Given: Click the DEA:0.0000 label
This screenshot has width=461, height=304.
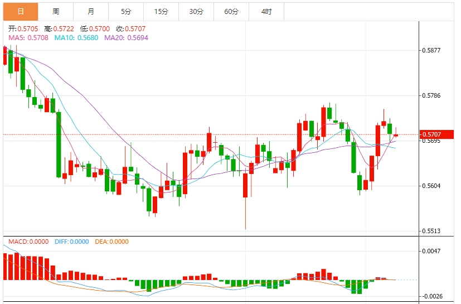Looking at the screenshot, I should (111, 242).
